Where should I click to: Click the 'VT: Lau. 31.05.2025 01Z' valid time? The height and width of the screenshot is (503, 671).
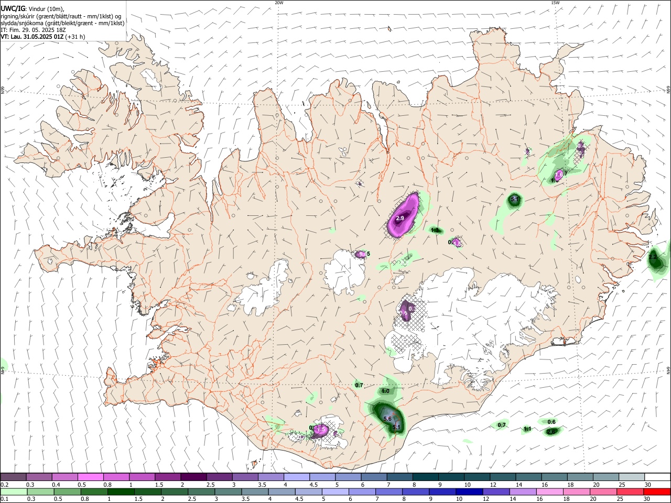pyautogui.click(x=33, y=37)
